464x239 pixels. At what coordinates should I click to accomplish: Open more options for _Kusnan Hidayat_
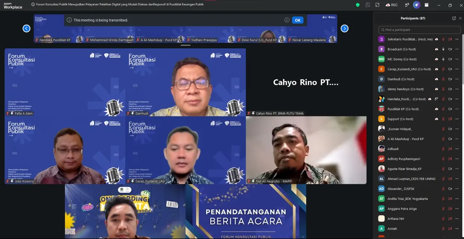pyautogui.click(x=457, y=129)
